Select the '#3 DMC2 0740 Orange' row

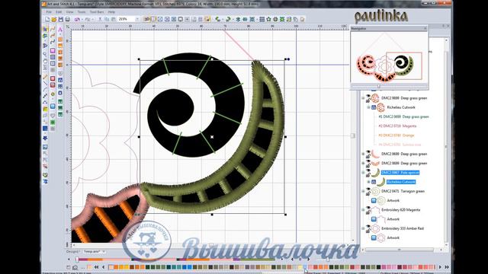click(x=396, y=135)
